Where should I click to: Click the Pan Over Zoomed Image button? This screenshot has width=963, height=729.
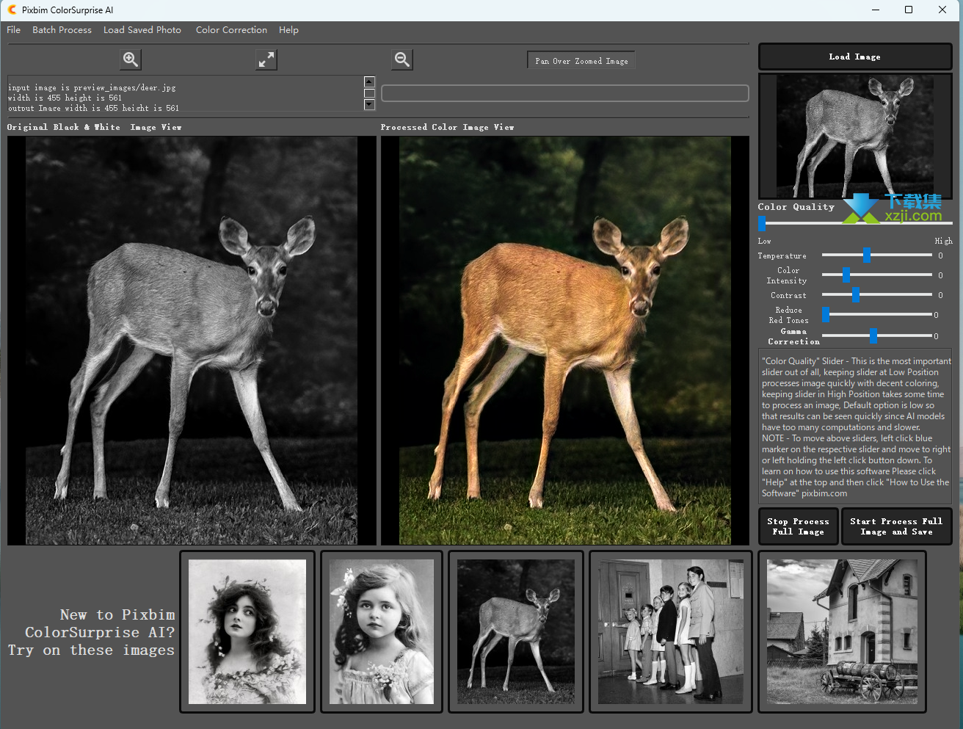[x=581, y=61]
